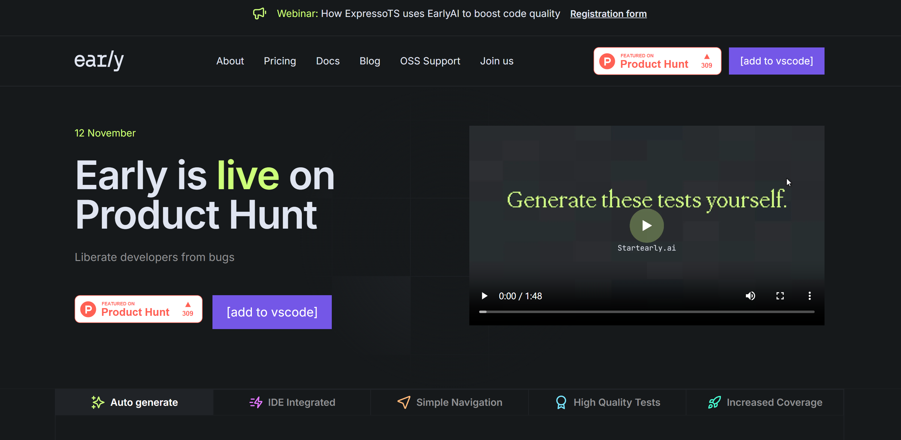Click the sparkle icon on Auto generate
The height and width of the screenshot is (440, 901).
[97, 402]
